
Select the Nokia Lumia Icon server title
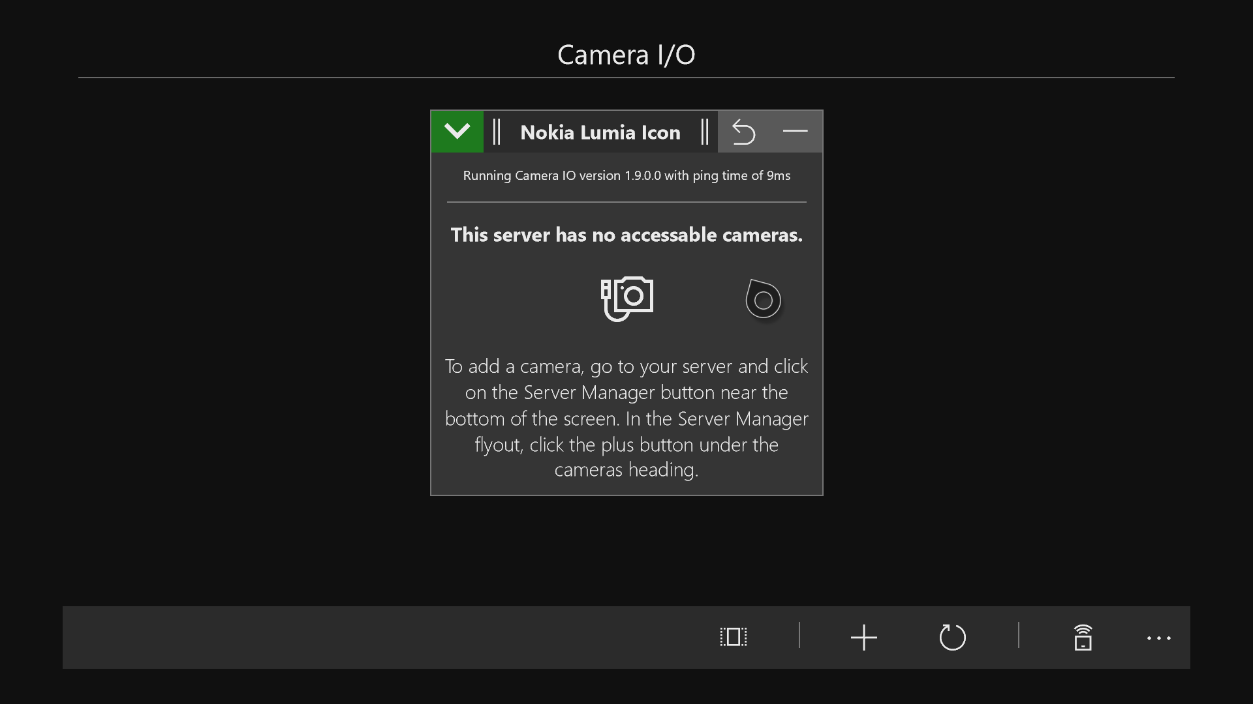point(600,132)
